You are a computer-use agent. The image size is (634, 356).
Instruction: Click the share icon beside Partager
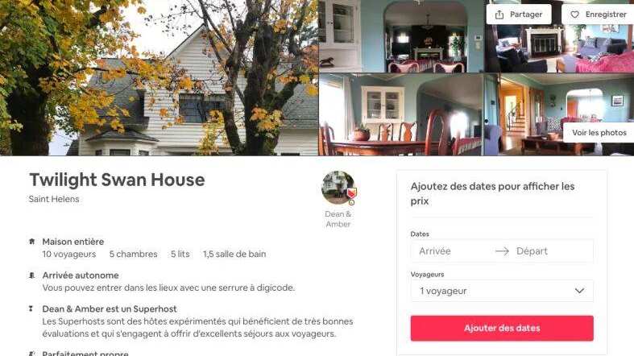coord(499,14)
